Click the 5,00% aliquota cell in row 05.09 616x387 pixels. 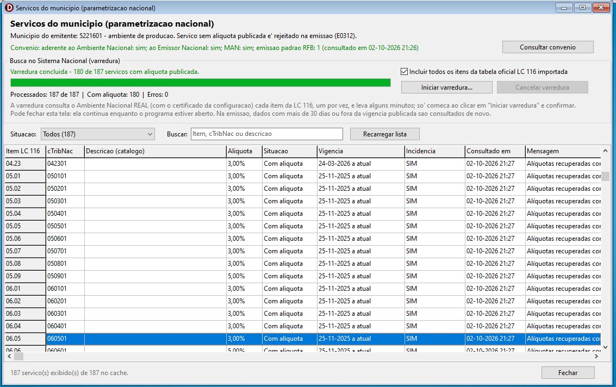point(244,276)
